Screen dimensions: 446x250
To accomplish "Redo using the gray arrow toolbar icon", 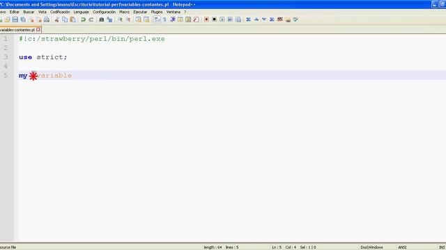I will pyautogui.click(x=91, y=19).
